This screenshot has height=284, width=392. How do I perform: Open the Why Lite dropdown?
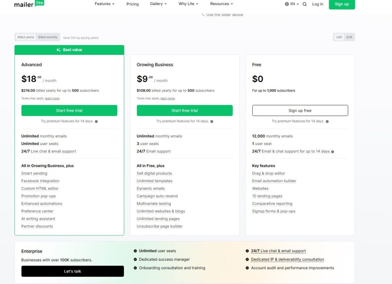point(188,4)
